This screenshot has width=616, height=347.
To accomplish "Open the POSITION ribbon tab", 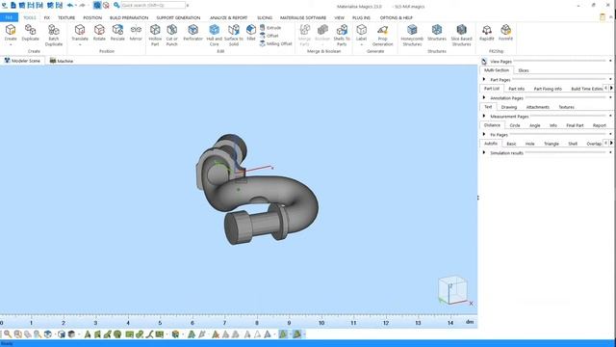I will [92, 17].
